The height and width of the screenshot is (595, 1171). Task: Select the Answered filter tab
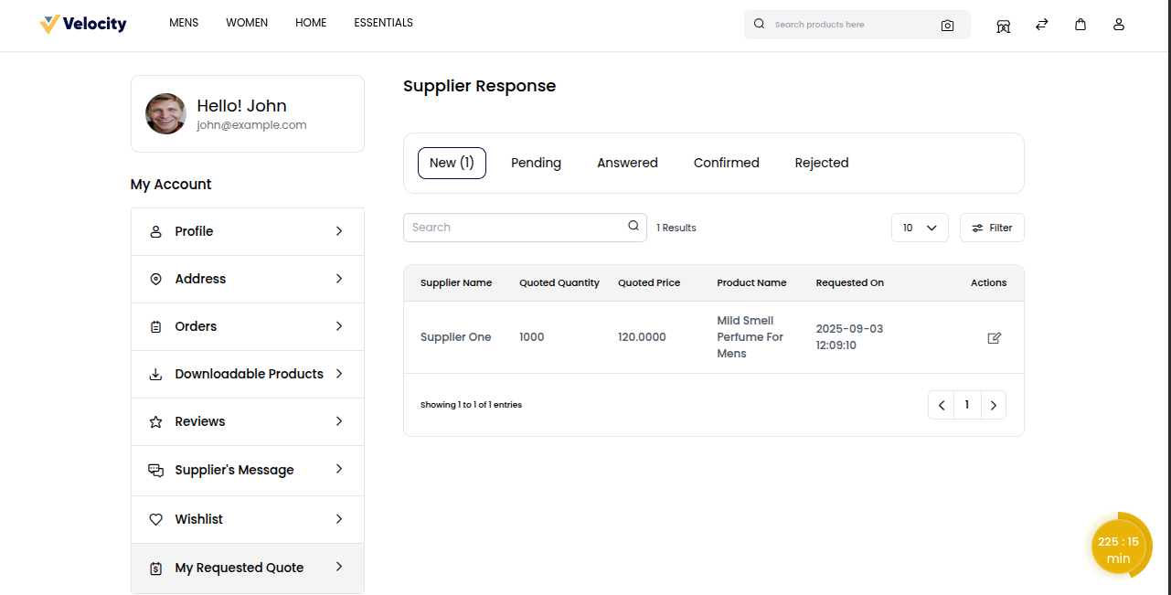pos(627,162)
